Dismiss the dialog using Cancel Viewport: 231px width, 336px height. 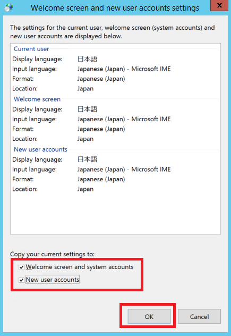pos(199,316)
